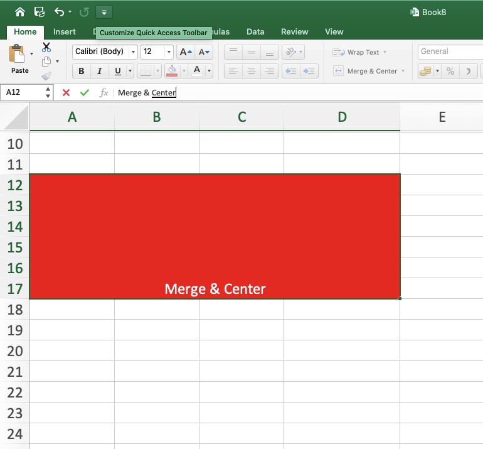Click the Increase Indent icon
This screenshot has height=449, width=483.
(x=309, y=71)
